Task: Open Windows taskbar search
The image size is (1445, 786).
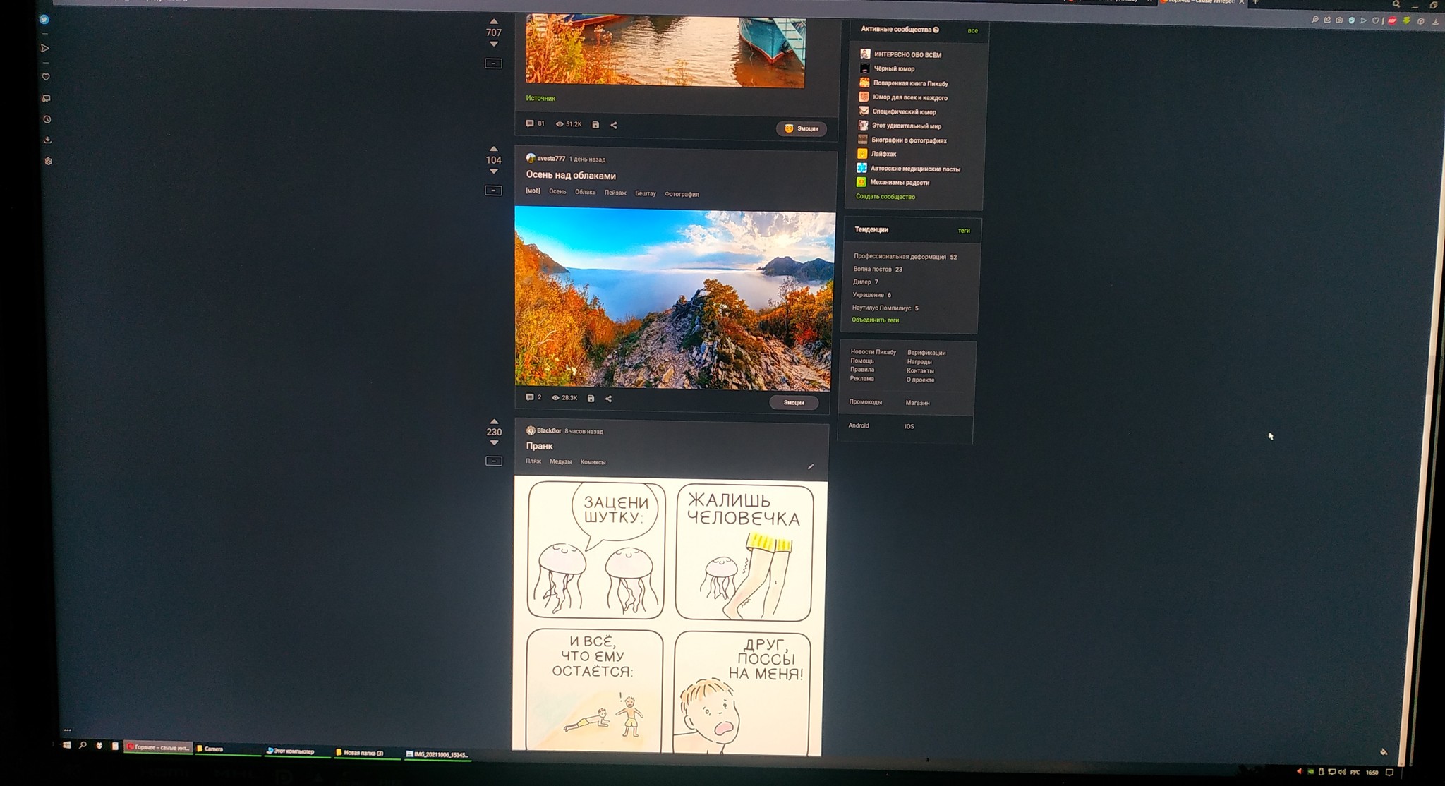Action: (83, 745)
